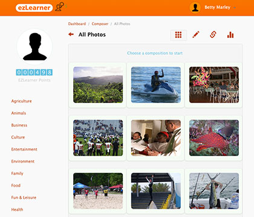Choose the Animals category
254x217 pixels.
click(19, 113)
